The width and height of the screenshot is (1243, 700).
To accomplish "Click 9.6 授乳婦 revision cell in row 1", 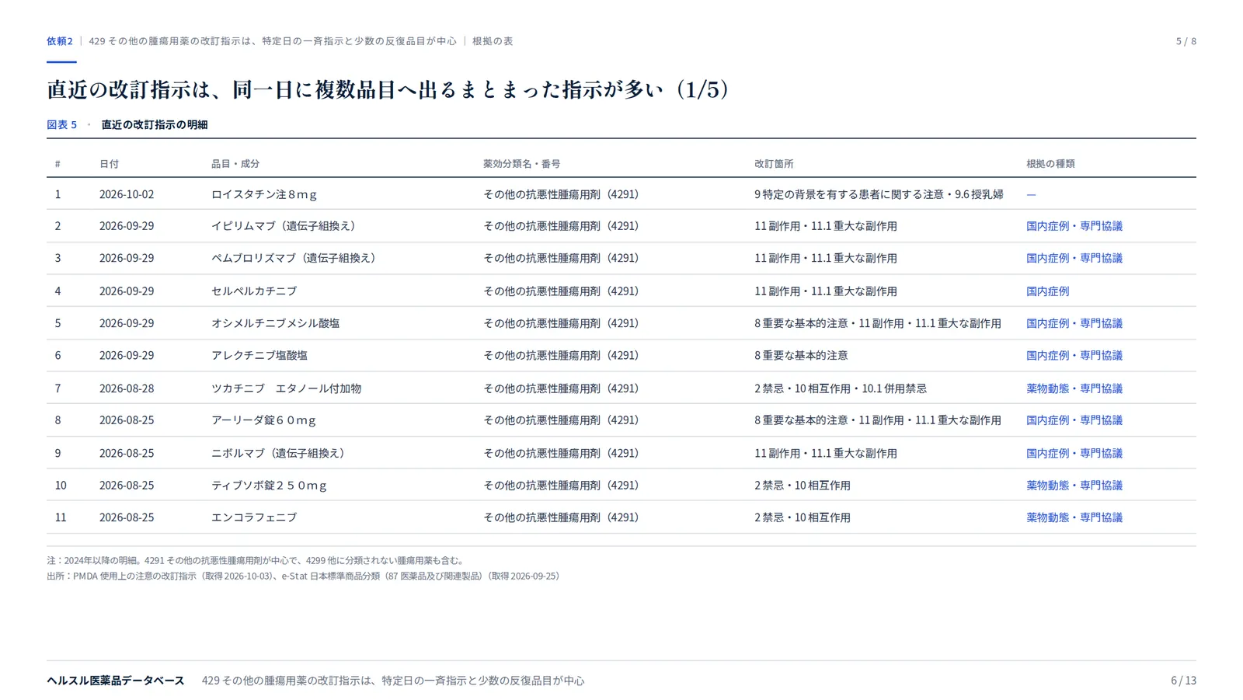I will pyautogui.click(x=879, y=194).
